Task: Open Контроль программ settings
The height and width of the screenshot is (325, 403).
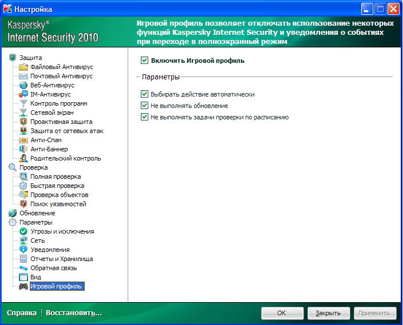Action: point(59,103)
